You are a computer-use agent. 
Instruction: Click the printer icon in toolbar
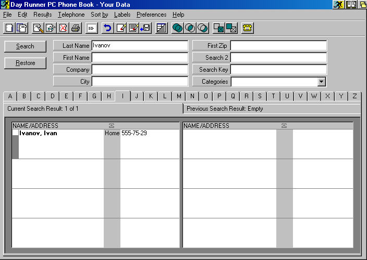click(x=76, y=28)
